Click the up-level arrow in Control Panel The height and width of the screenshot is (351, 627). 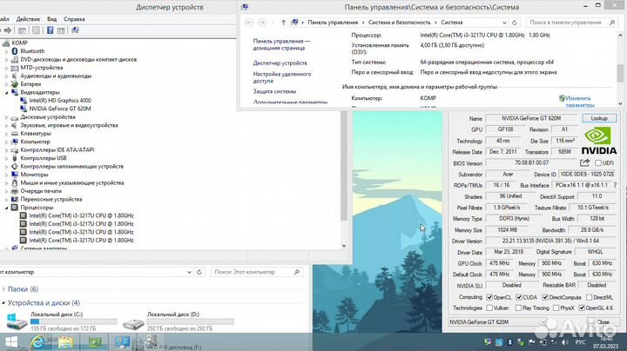[x=283, y=23]
